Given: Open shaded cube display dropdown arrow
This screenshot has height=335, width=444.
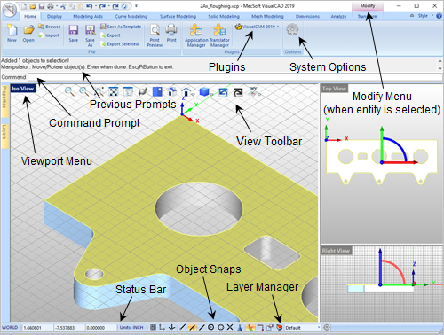Looking at the screenshot, I should [211, 95].
